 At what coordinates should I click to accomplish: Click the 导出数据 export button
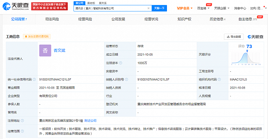(234, 37)
